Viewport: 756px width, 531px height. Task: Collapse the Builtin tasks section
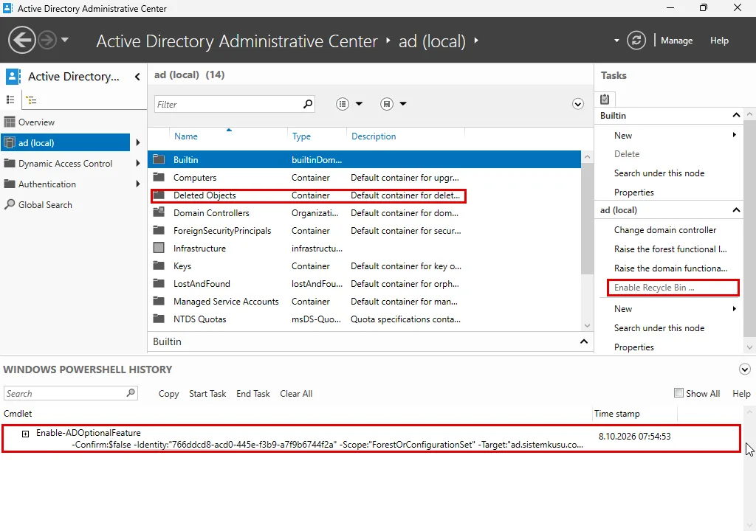736,115
